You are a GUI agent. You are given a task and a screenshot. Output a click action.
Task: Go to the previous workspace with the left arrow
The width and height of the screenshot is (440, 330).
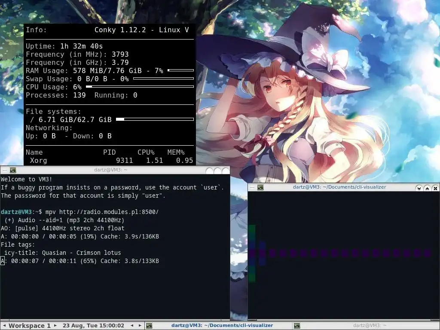pyautogui.click(x=4, y=326)
